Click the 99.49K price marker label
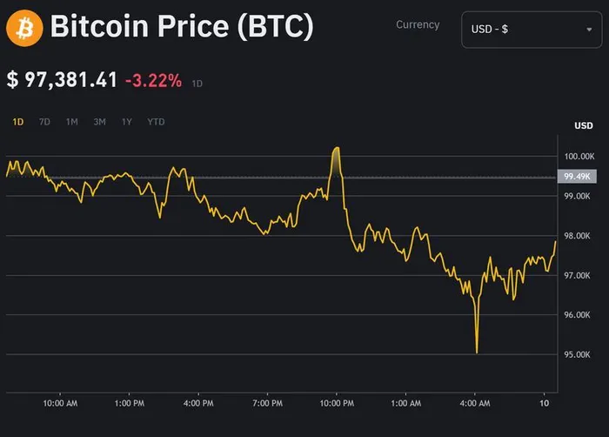The width and height of the screenshot is (609, 437). click(x=579, y=176)
